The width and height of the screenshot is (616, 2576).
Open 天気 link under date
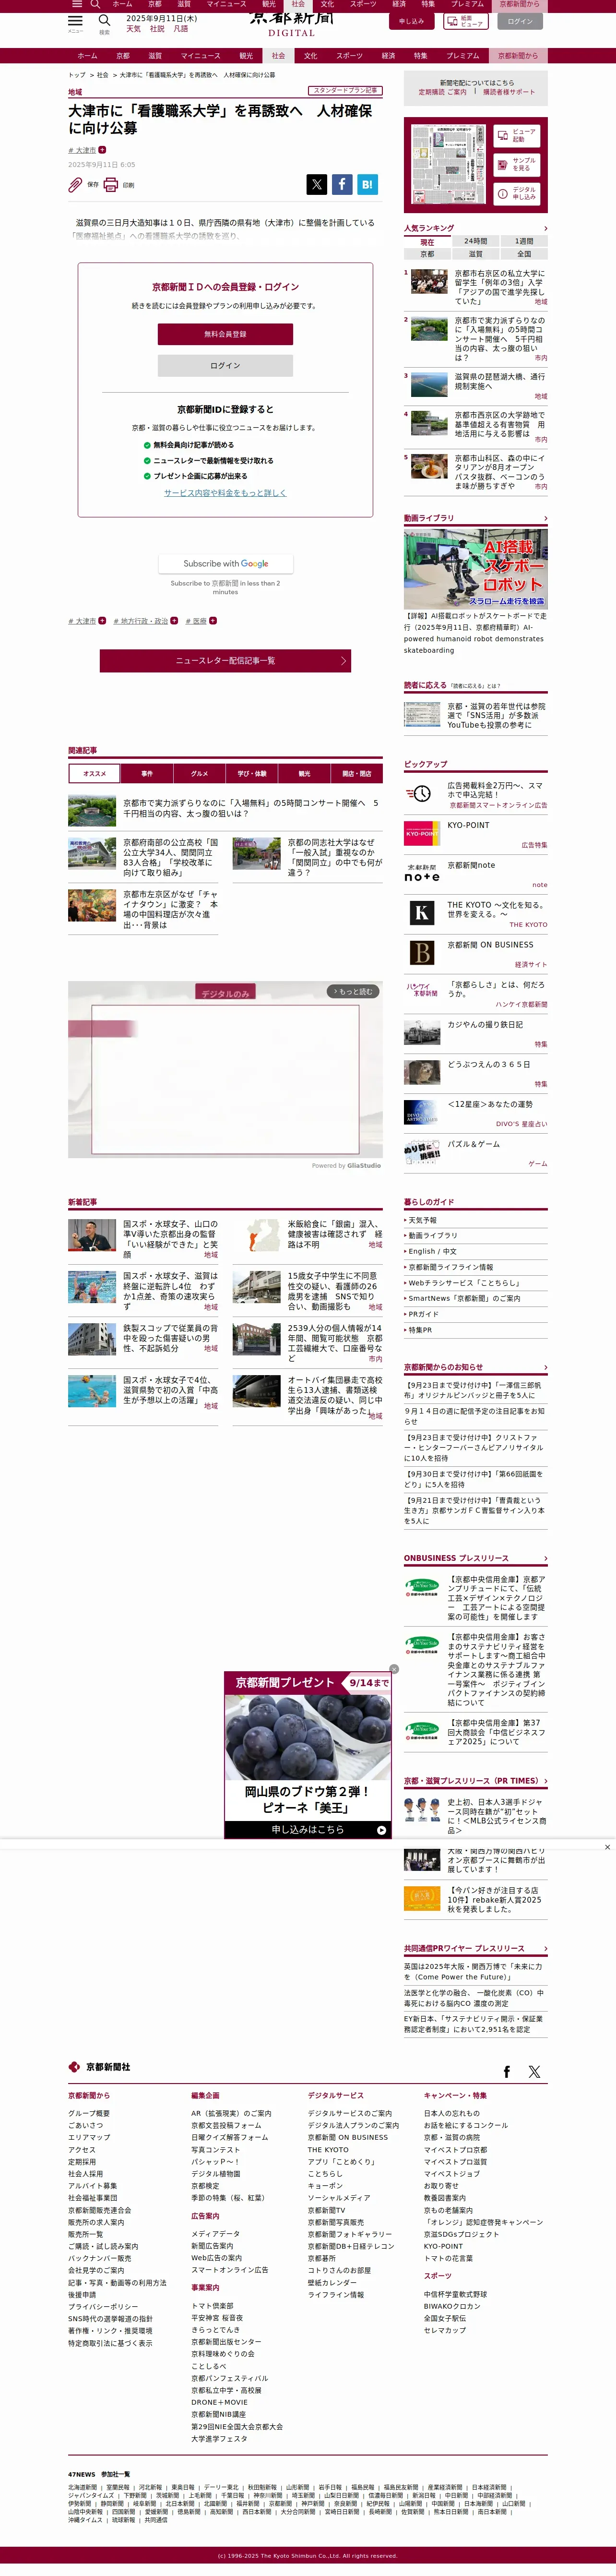(133, 29)
